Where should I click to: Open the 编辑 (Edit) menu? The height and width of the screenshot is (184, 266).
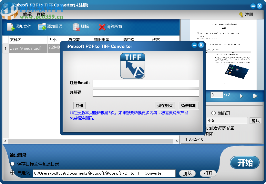pos(27,14)
